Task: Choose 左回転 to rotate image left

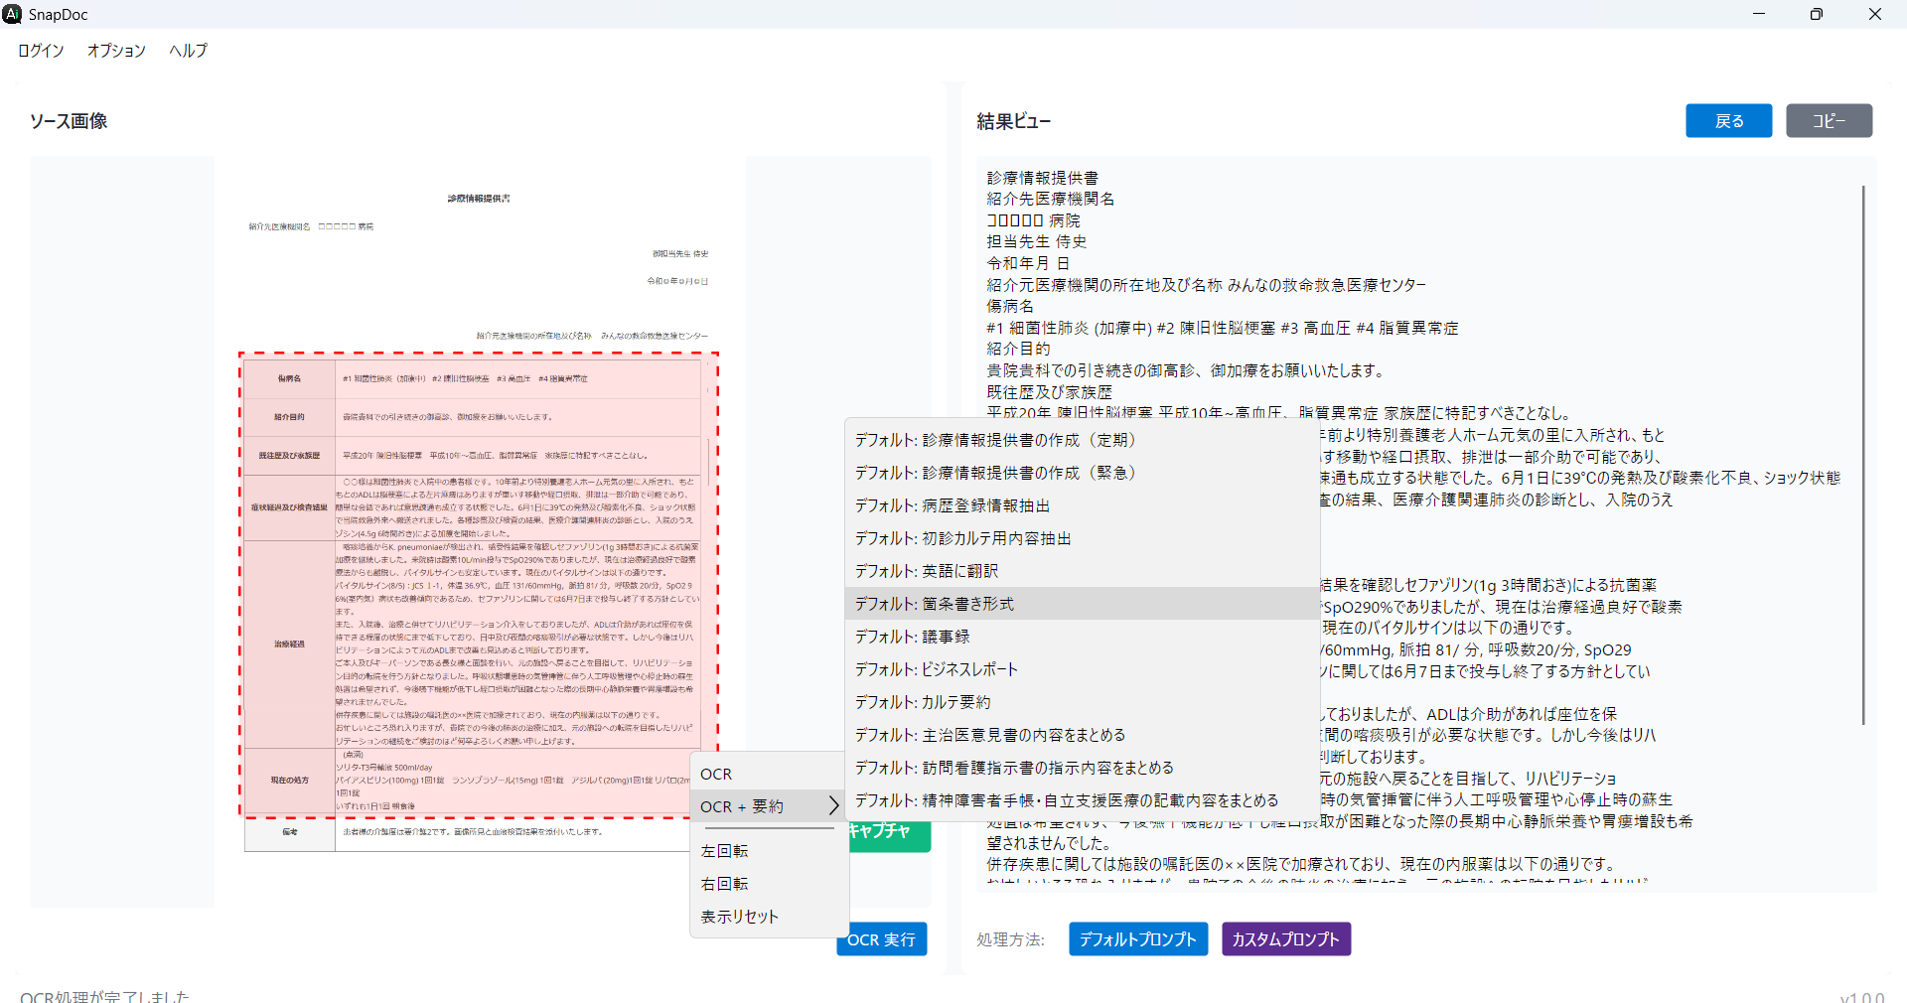Action: [x=724, y=851]
